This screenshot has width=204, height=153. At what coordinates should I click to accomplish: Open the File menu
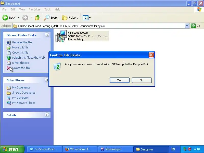click(x=4, y=9)
